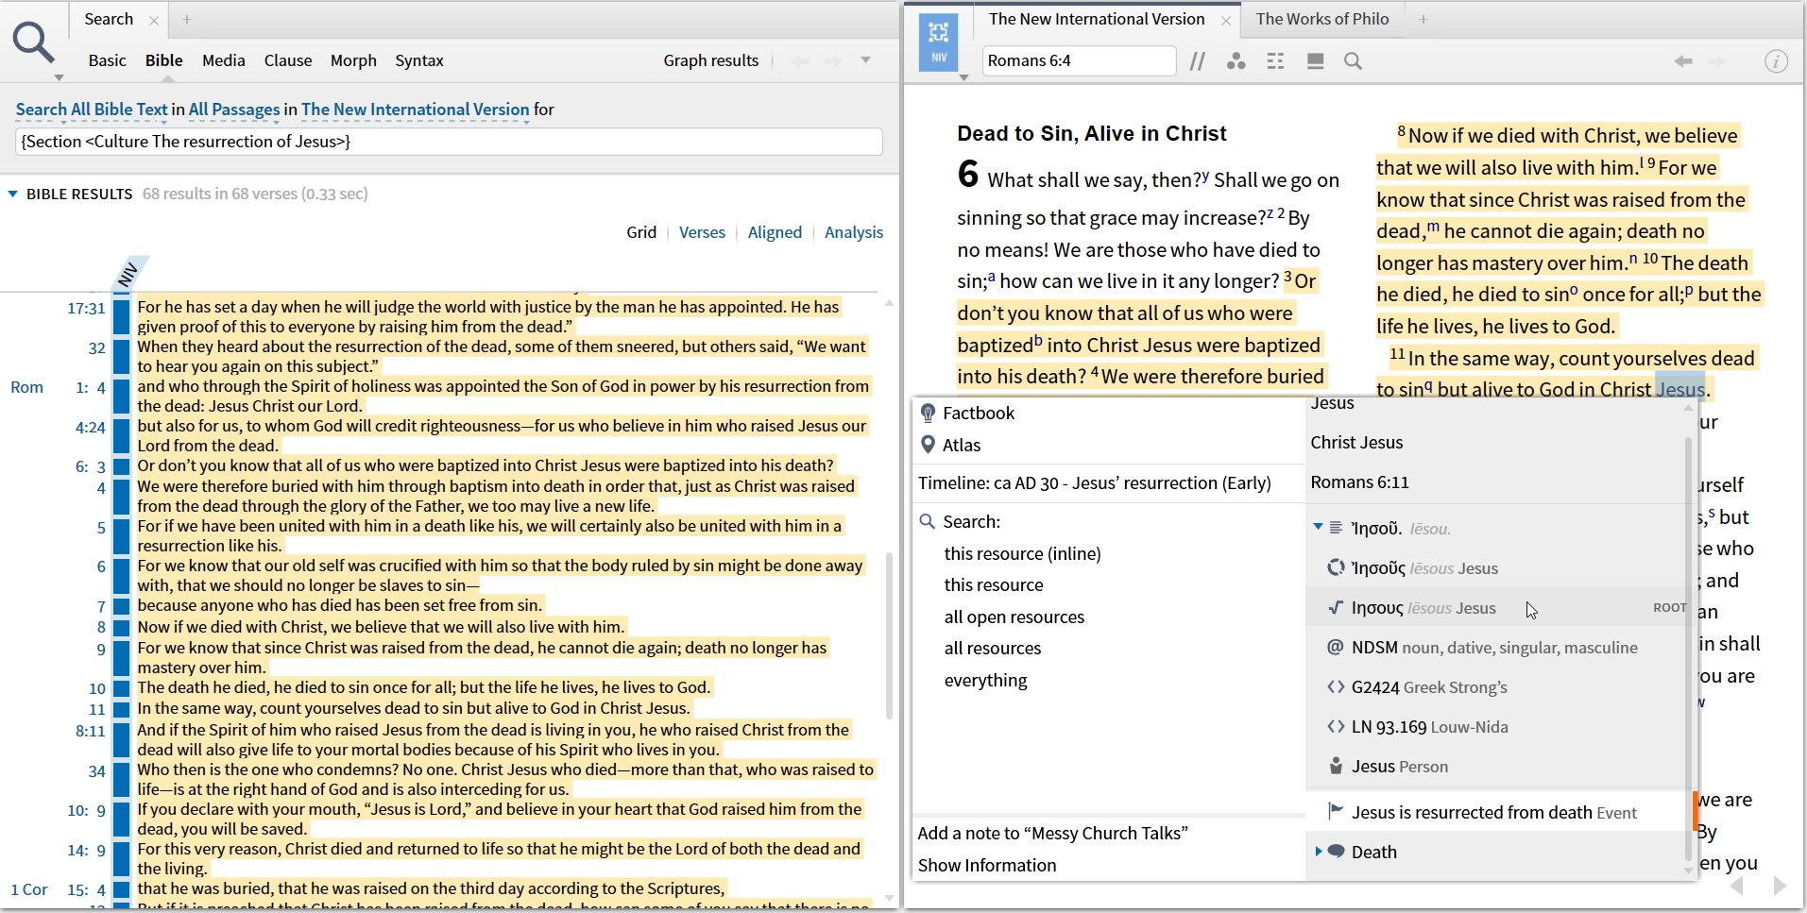Close the Search tab
The height and width of the screenshot is (913, 1807).
(x=154, y=20)
